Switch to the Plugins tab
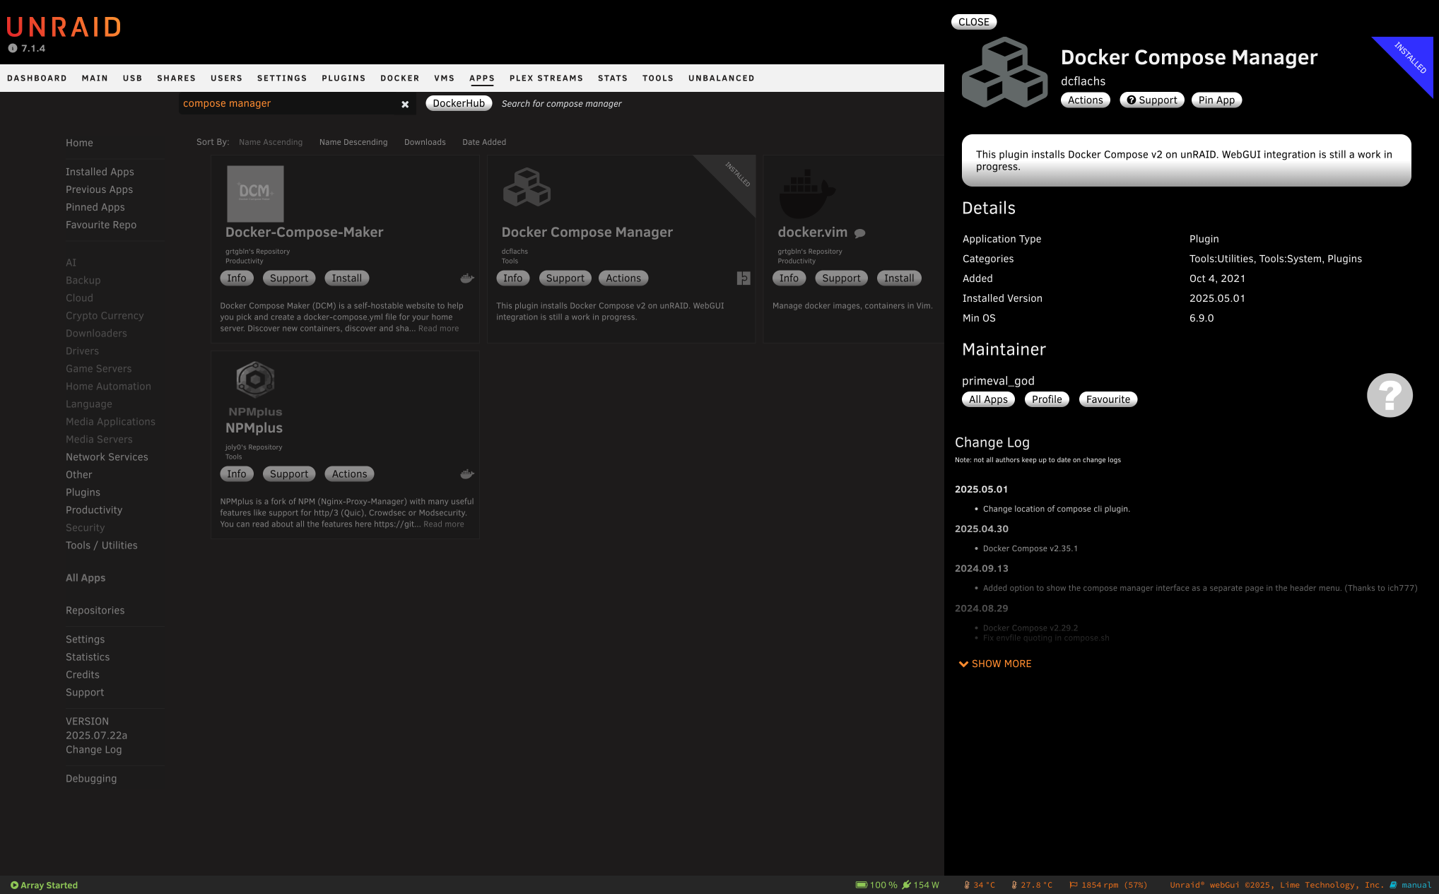Image resolution: width=1439 pixels, height=894 pixels. coord(343,78)
